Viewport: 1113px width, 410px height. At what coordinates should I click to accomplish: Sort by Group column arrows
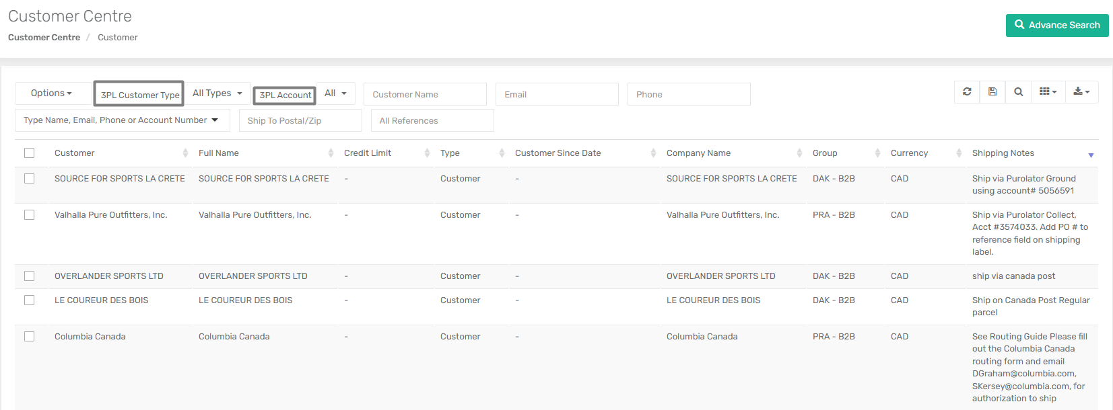(x=877, y=153)
